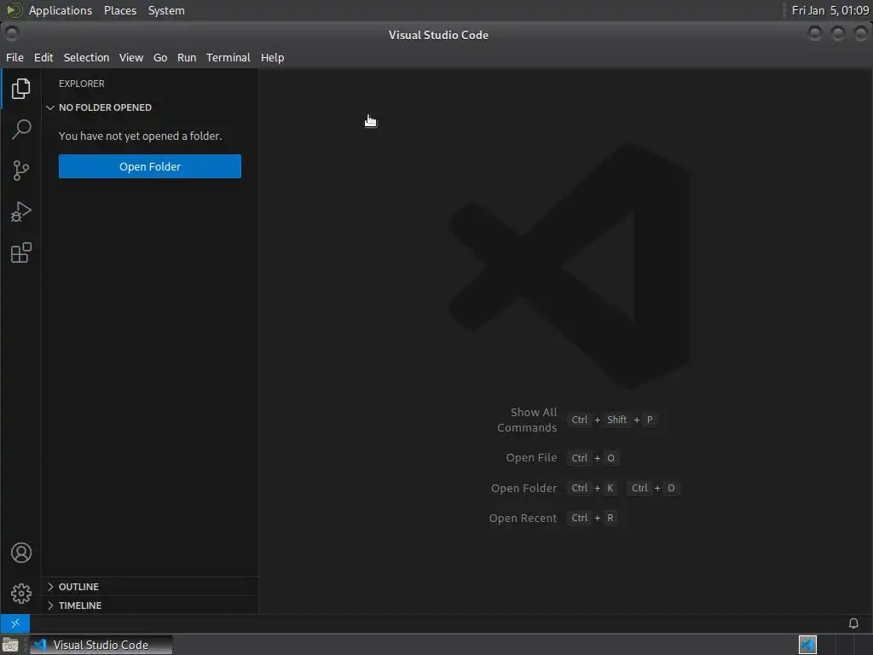873x655 pixels.
Task: Click the 'Open Recent' shortcut hint text
Action: (x=523, y=518)
